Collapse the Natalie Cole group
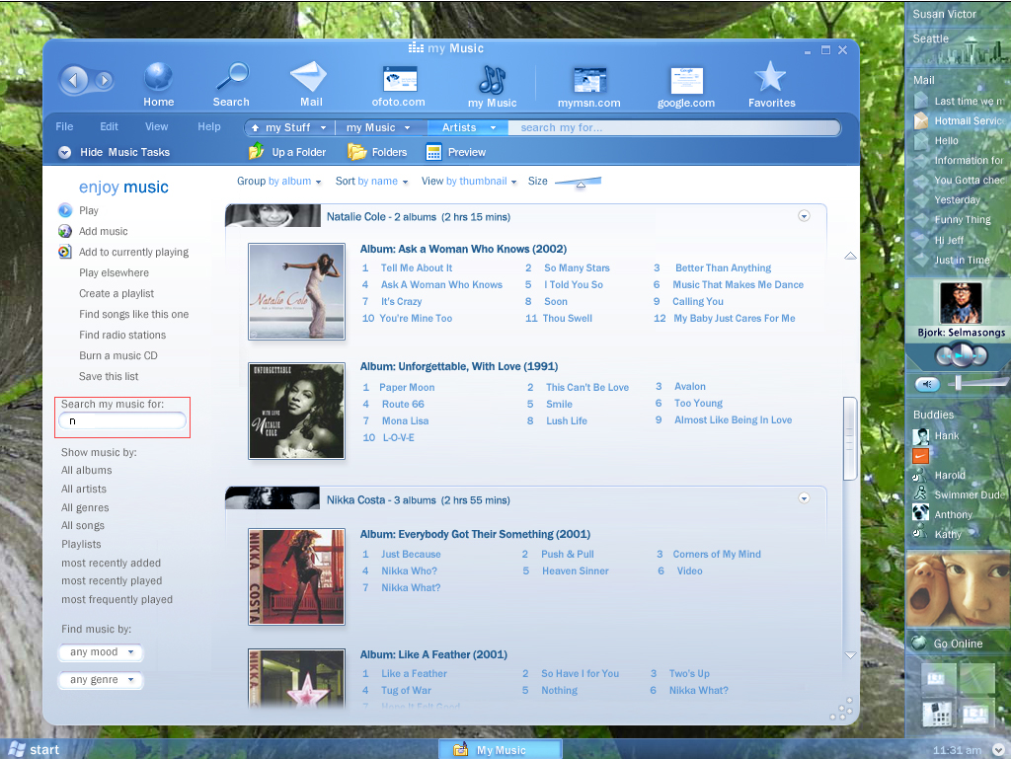 [x=804, y=216]
